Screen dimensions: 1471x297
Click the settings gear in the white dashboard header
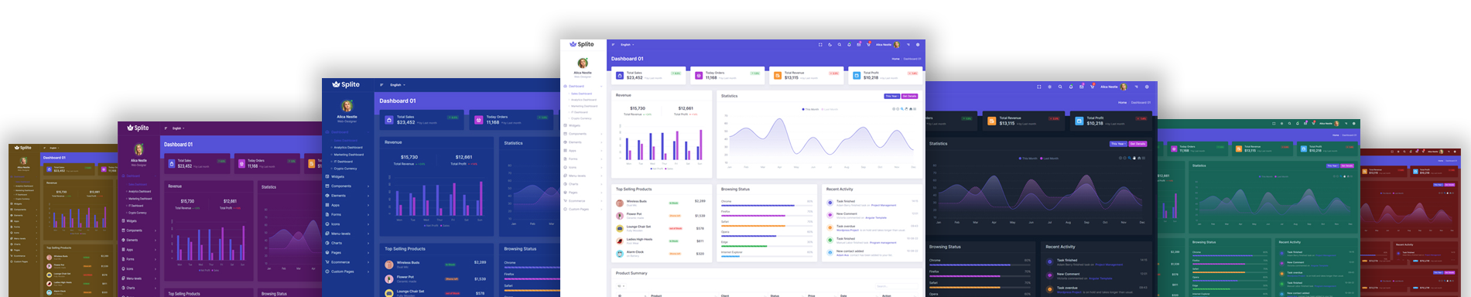[x=918, y=45]
